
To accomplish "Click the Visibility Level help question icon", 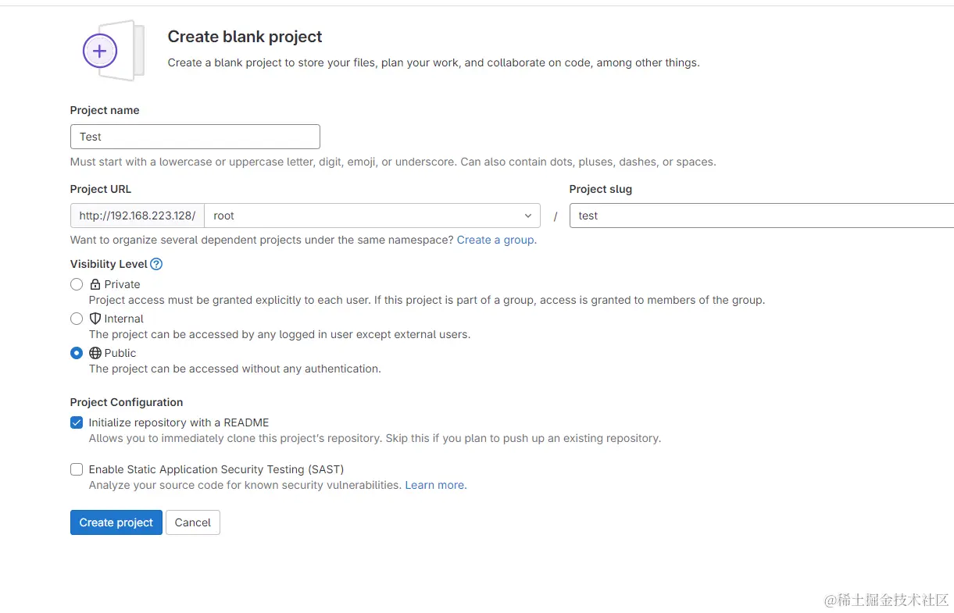I will [x=156, y=264].
